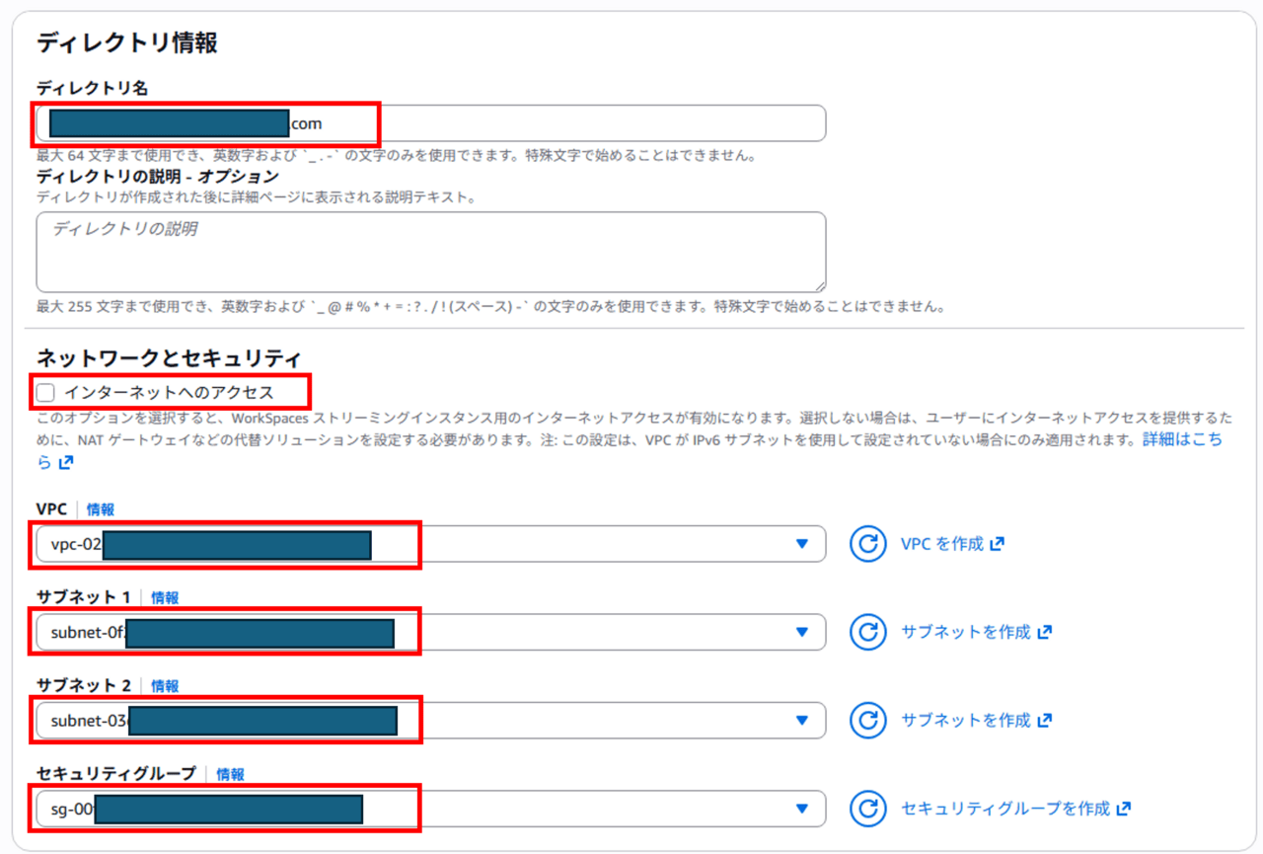This screenshot has width=1263, height=854.
Task: Click into the ディレクトリの説明 text area
Action: (x=430, y=252)
